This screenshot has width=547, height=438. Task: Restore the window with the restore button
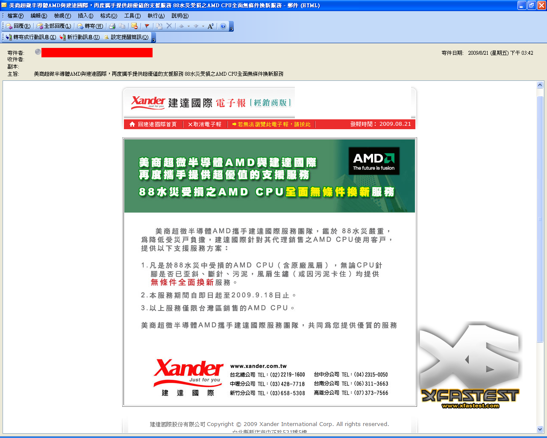[532, 5]
